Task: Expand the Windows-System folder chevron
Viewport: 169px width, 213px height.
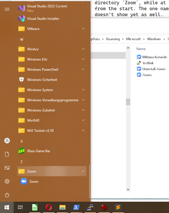Action: 83,90
